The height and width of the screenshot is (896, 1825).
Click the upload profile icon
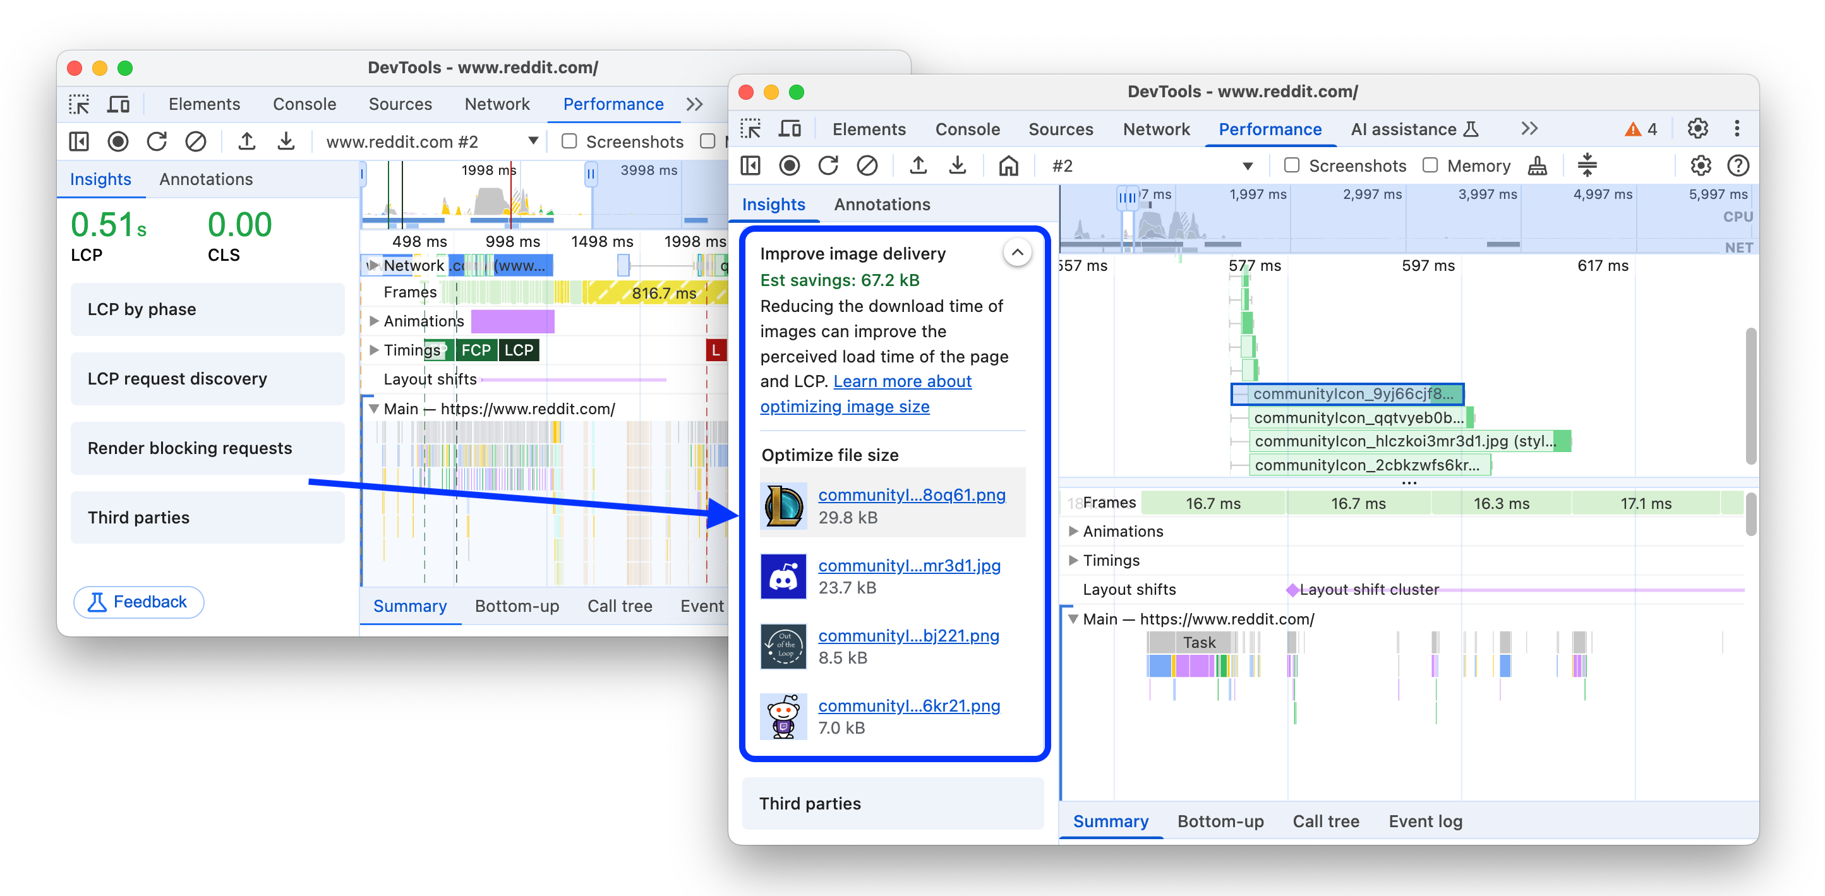point(920,165)
